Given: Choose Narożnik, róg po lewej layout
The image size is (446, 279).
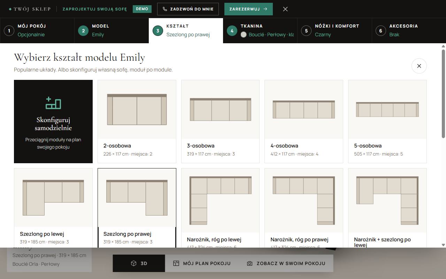Looking at the screenshot, I should click(221, 208).
